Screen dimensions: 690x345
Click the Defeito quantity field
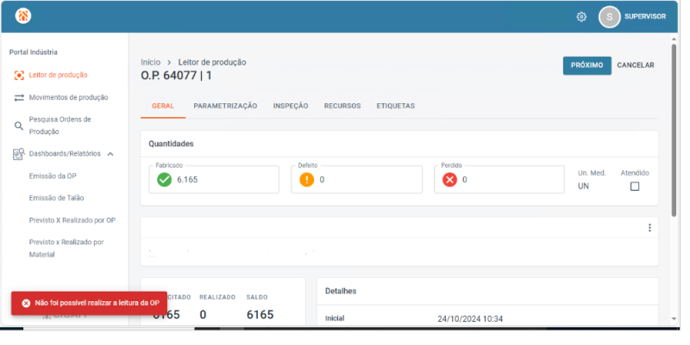pos(356,180)
